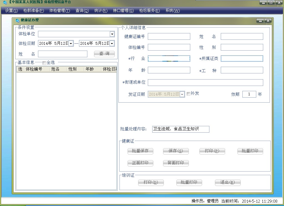Click the 年龄 column header
The width and height of the screenshot is (284, 206).
pos(92,69)
